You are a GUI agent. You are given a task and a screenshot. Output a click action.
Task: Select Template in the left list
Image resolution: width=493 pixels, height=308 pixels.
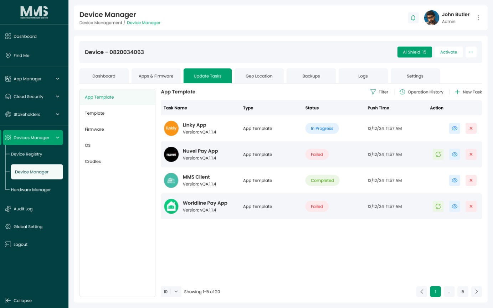[117, 113]
